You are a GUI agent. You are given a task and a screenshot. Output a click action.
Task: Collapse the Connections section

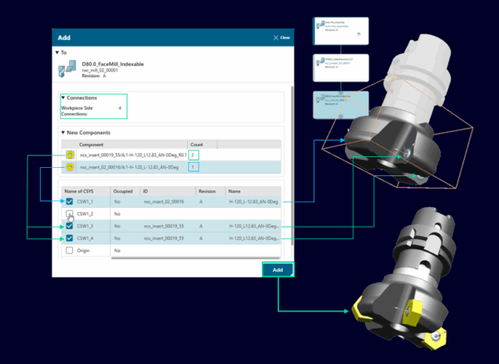tap(63, 98)
